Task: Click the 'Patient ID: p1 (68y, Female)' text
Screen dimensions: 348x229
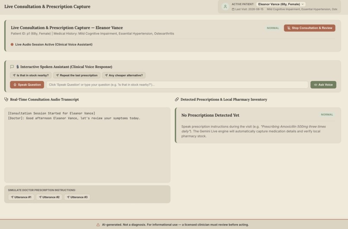Action: tap(31, 34)
